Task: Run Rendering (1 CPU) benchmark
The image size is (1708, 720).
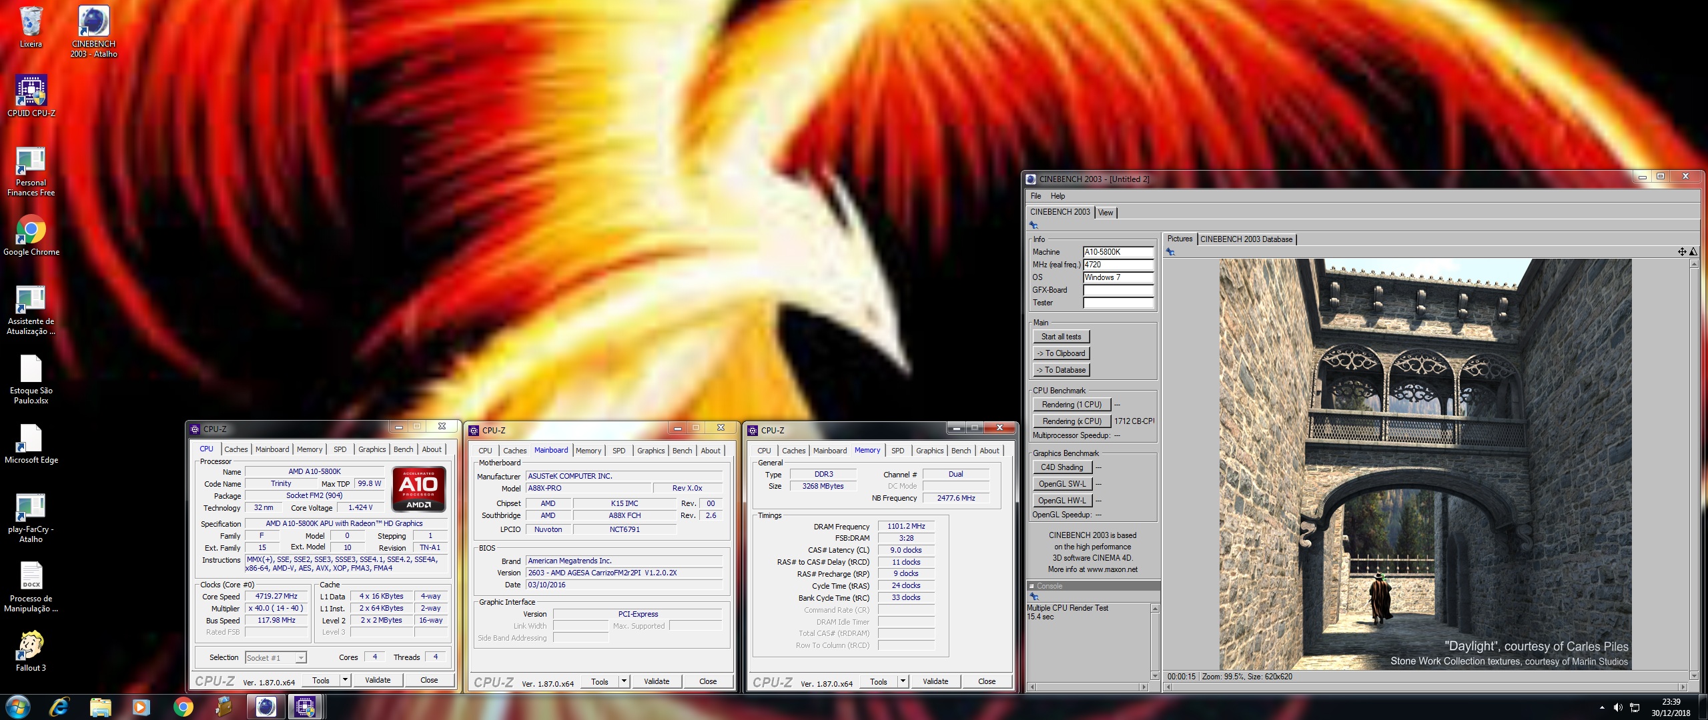Action: 1072,405
